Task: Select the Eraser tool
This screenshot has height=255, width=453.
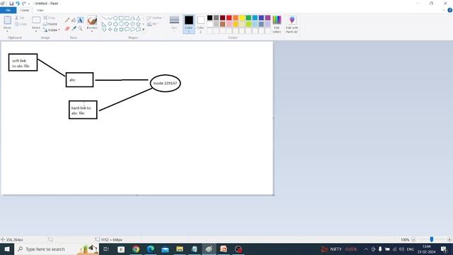Action: pos(67,28)
